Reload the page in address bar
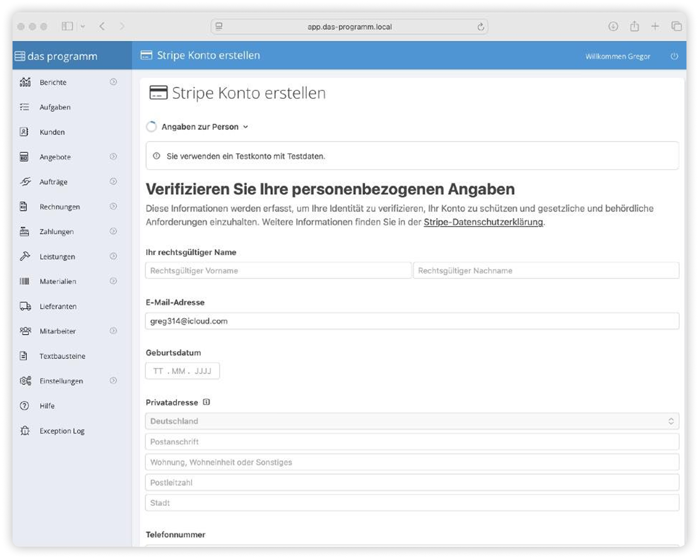 tap(480, 27)
